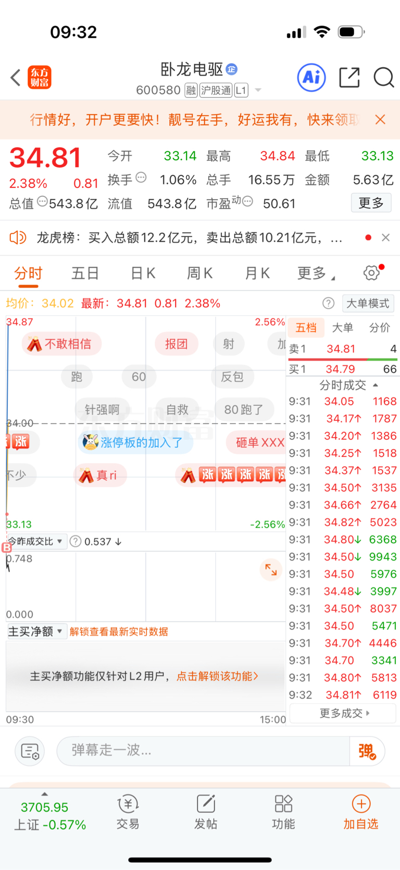Screen dimensions: 400x870
Task: Open 更多成交 link
Action: tap(343, 713)
